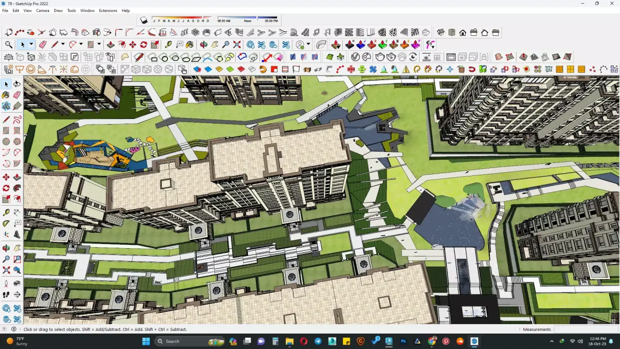
Task: Select the Circle tool in left toolbar
Action: 6,141
